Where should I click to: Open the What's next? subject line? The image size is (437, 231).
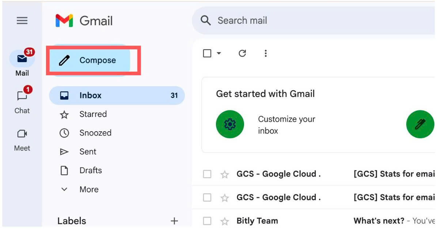pyautogui.click(x=379, y=221)
